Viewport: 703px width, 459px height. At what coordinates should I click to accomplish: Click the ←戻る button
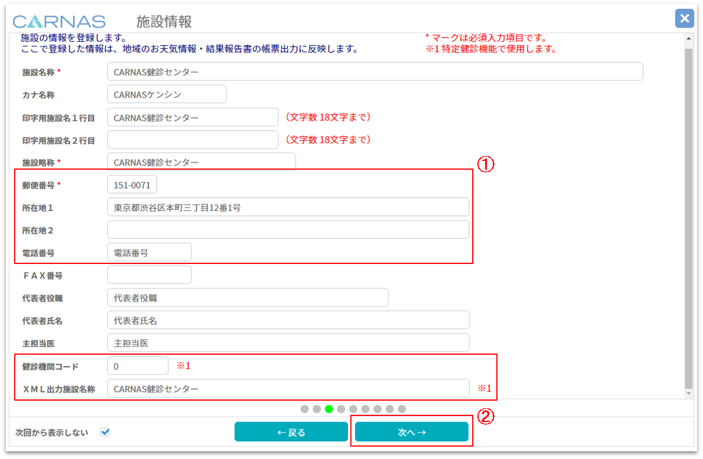[291, 432]
